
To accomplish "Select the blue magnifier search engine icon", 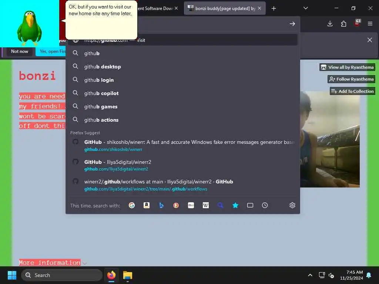I will click(x=221, y=205).
